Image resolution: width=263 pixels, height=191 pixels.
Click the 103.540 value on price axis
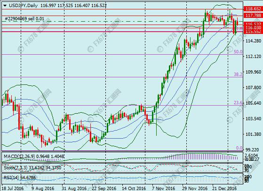pos(253,119)
